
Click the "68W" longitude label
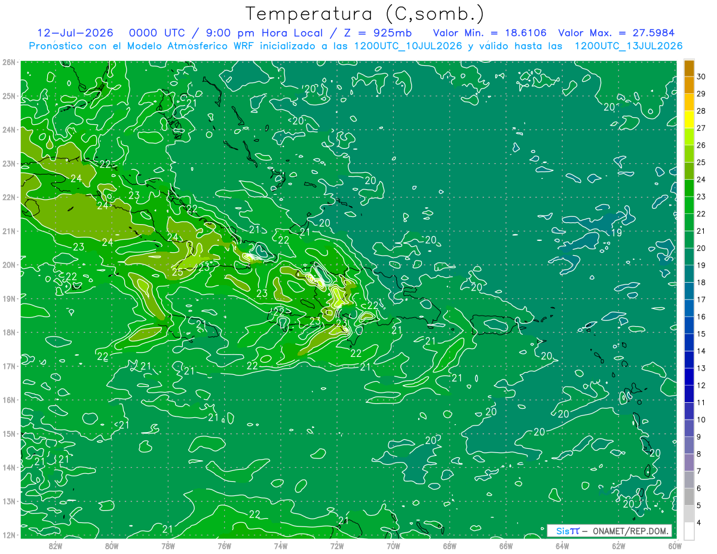coord(449,546)
